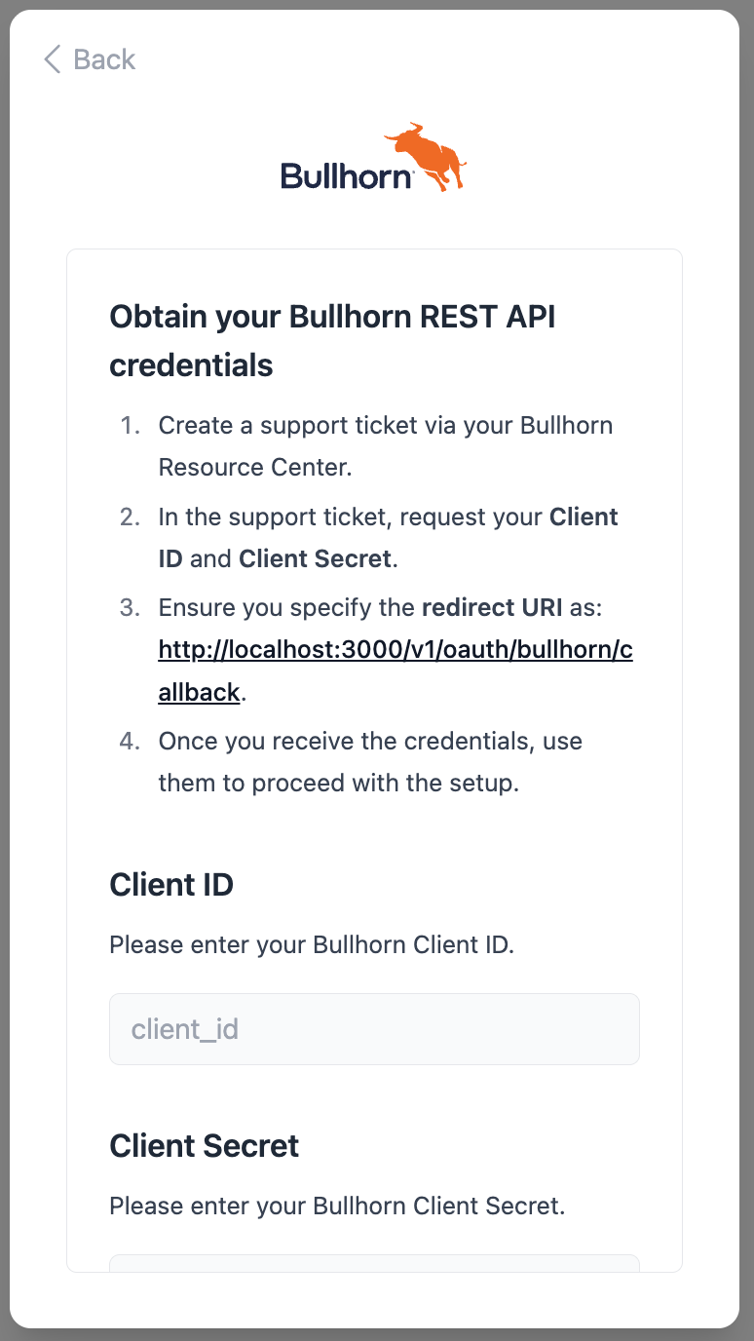The image size is (754, 1341).
Task: Click the Bullhorn wordmark text
Action: (x=346, y=176)
